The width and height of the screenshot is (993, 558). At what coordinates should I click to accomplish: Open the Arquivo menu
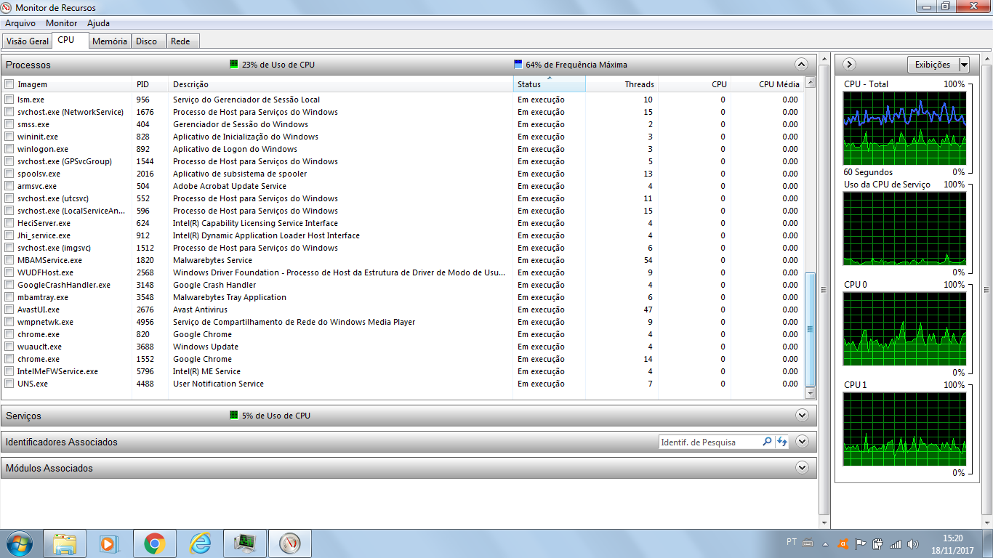(20, 23)
